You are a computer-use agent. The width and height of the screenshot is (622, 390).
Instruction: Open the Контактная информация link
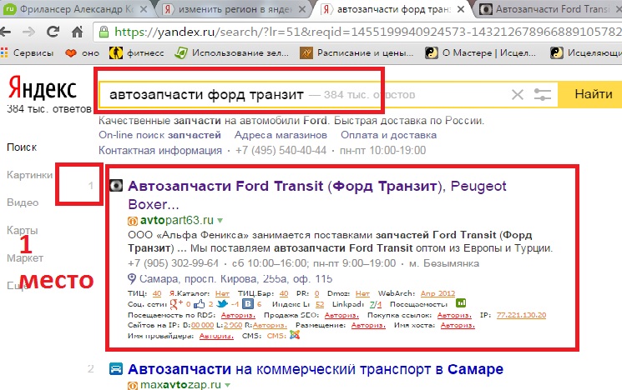point(160,151)
